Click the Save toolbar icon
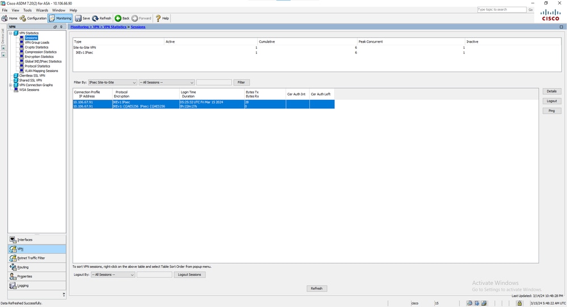 82,18
